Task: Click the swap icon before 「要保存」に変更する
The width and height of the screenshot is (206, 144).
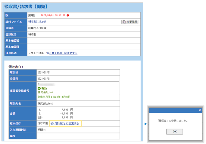Action: [52, 123]
